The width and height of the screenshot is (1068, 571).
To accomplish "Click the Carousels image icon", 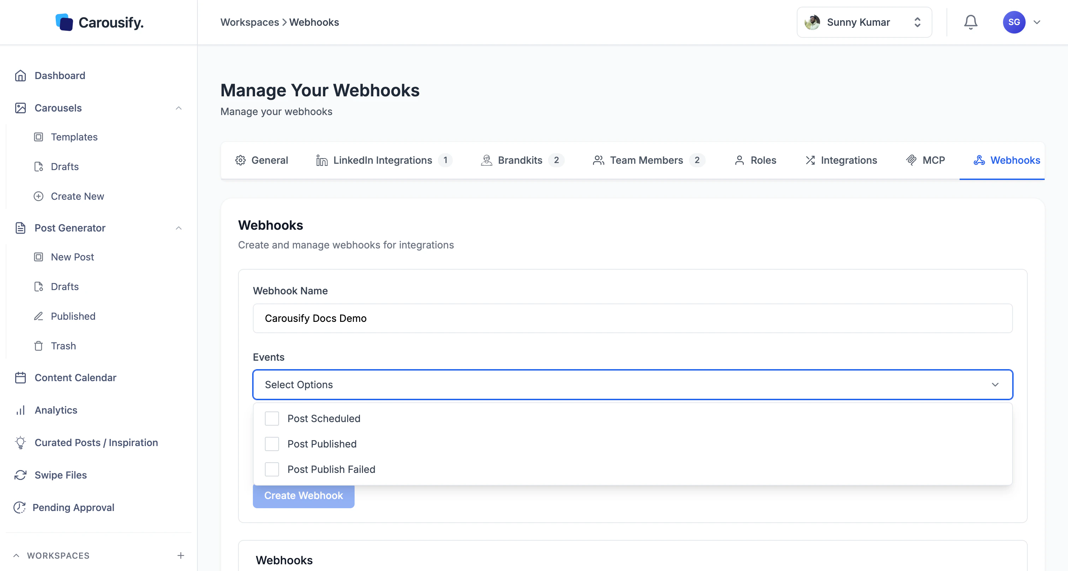I will click(20, 108).
